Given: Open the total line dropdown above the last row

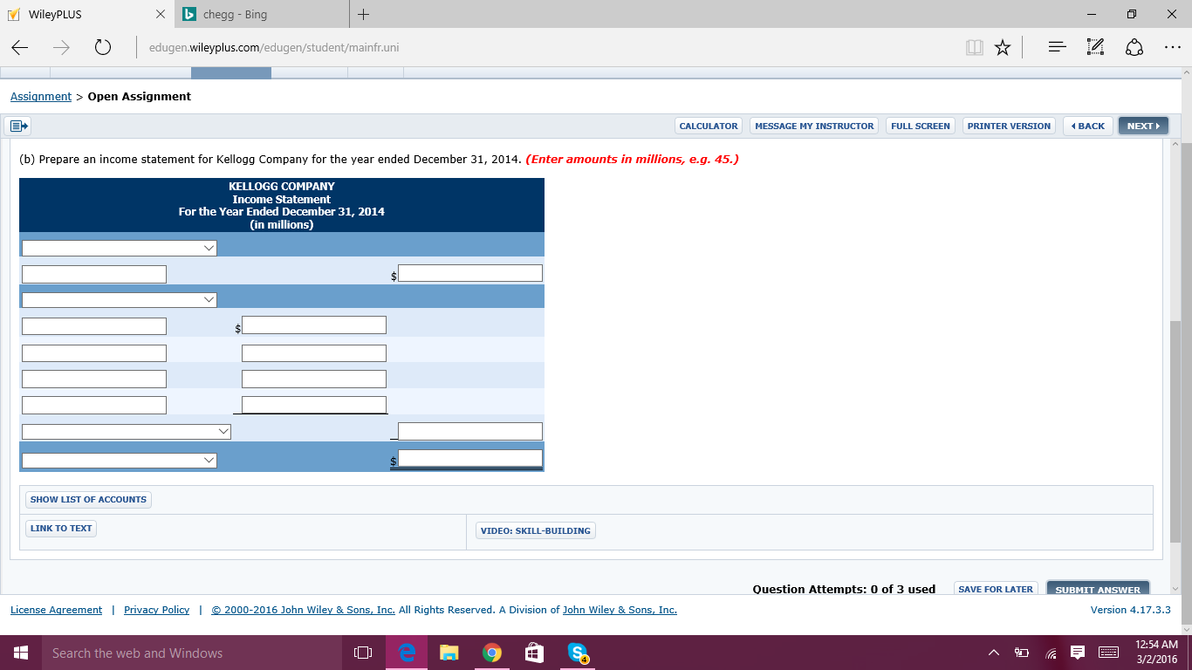Looking at the screenshot, I should [x=127, y=432].
